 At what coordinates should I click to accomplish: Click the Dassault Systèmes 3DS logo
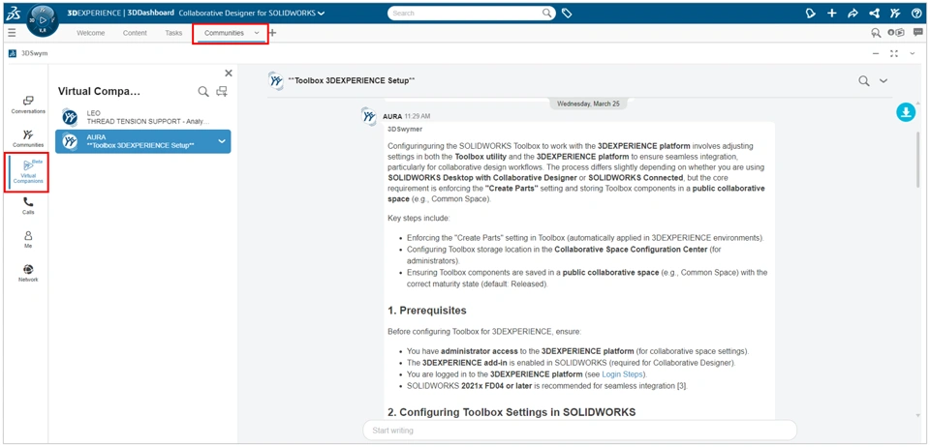pos(12,13)
